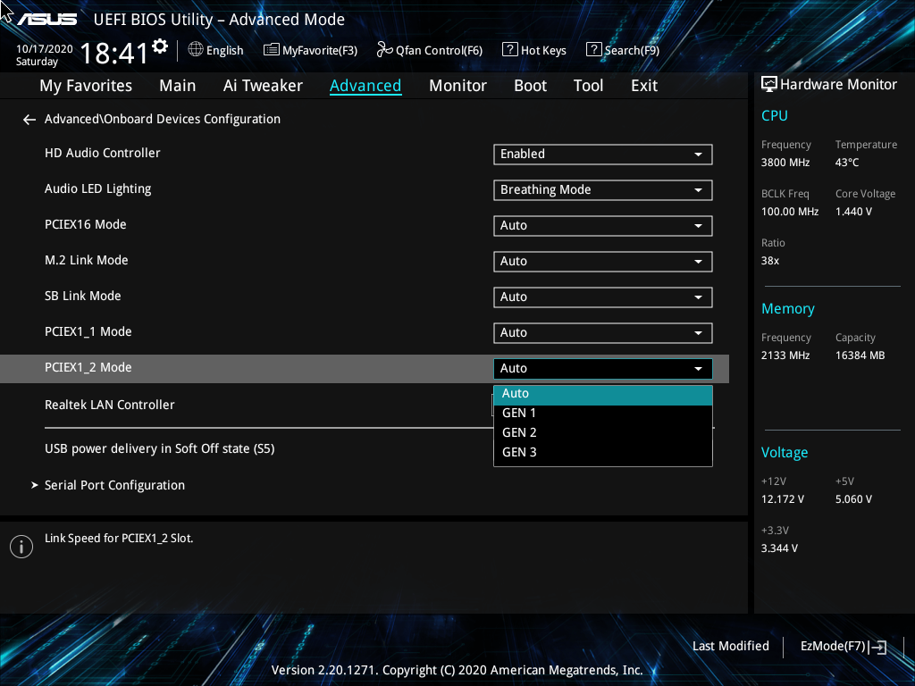This screenshot has width=915, height=686.
Task: Open Audio LED Lighting dropdown
Action: click(x=603, y=190)
